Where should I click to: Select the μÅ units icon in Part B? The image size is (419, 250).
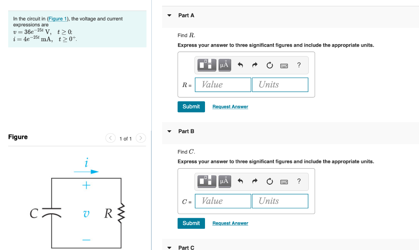[225, 181]
